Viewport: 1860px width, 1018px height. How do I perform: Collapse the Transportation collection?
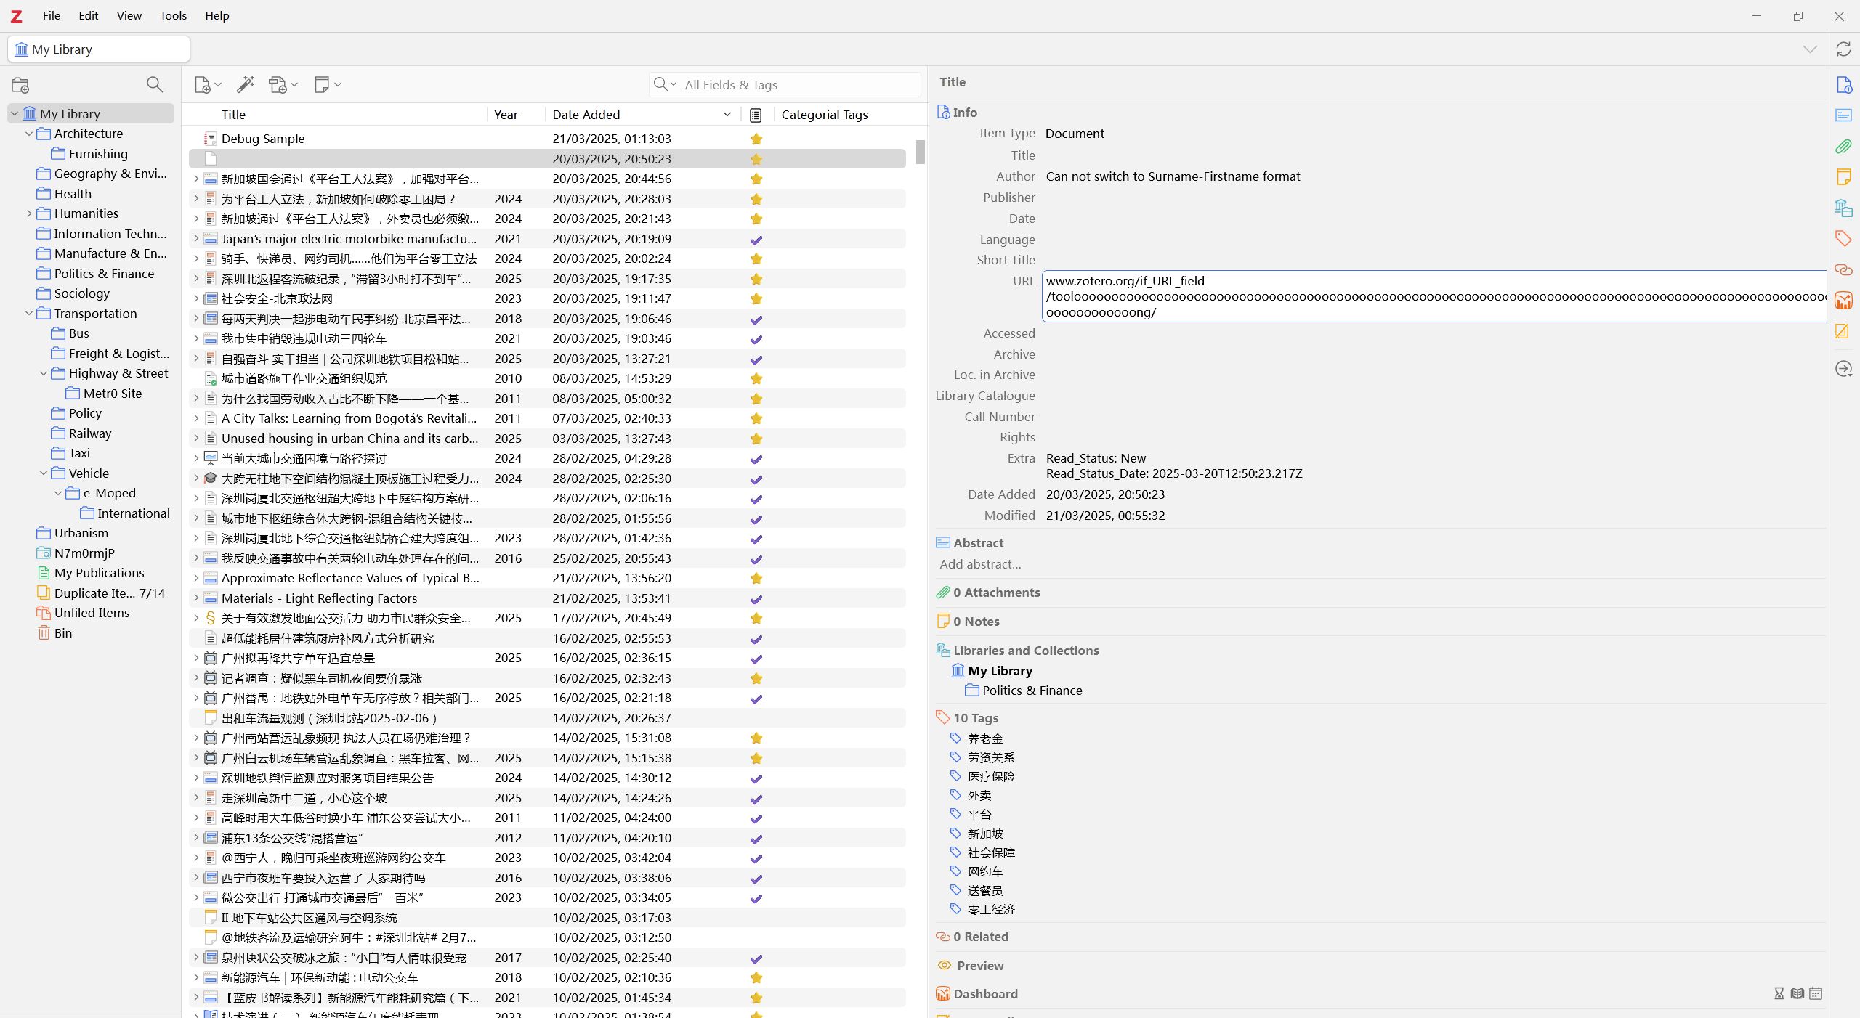coord(29,314)
